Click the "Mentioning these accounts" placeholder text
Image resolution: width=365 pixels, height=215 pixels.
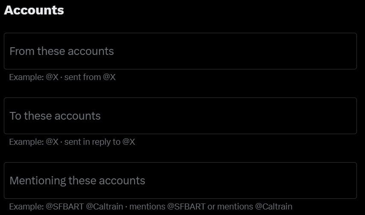(x=77, y=181)
